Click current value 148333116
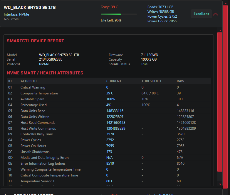The height and width of the screenshot is (195, 230). [x=115, y=111]
